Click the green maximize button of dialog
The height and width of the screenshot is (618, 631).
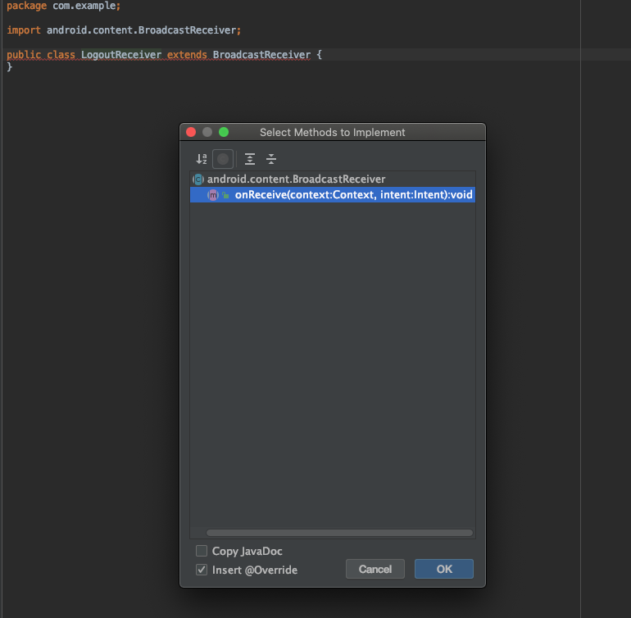pyautogui.click(x=224, y=132)
